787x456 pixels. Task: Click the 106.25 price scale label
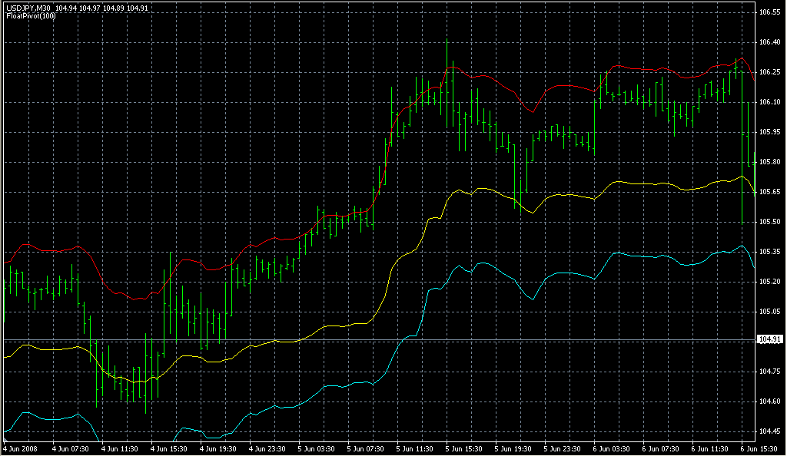[770, 72]
